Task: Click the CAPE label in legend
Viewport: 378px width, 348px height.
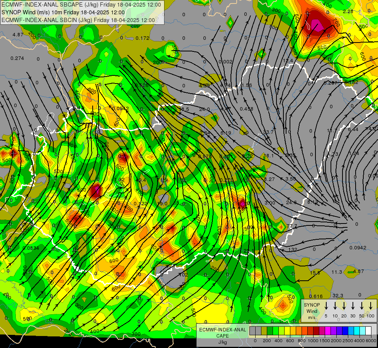Action: (x=222, y=336)
